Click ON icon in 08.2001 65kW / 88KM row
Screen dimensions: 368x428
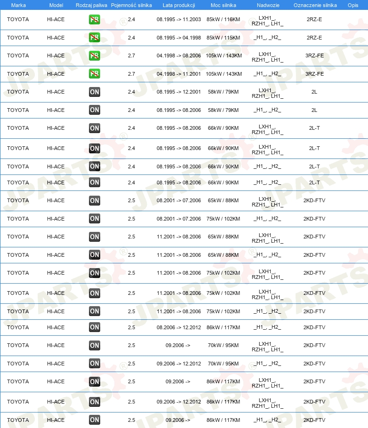click(x=94, y=201)
